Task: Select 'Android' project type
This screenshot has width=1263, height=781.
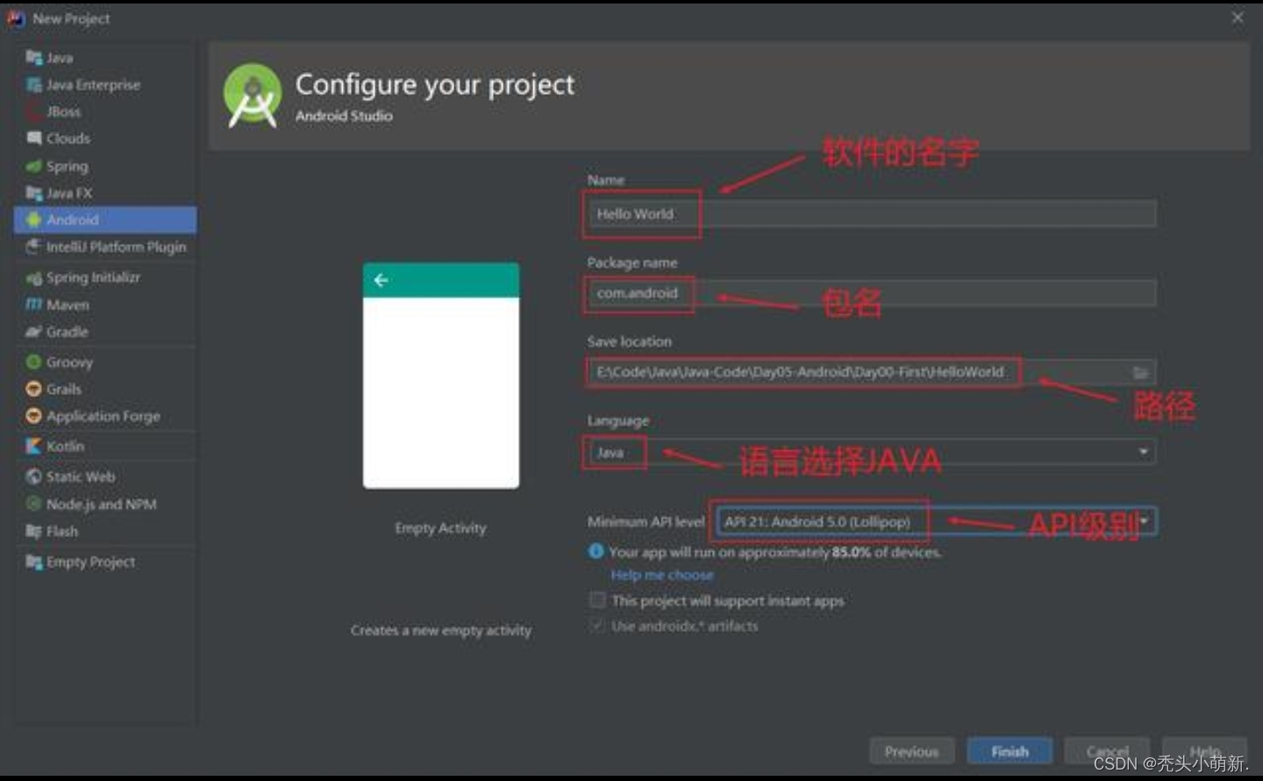Action: [105, 220]
